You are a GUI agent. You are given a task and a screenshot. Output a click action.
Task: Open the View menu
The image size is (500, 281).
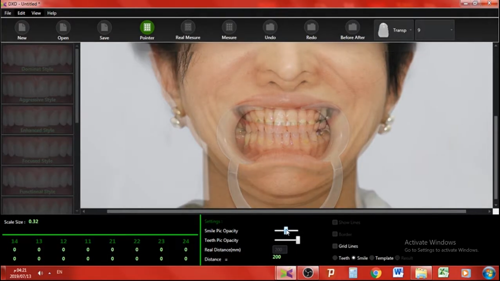click(36, 13)
